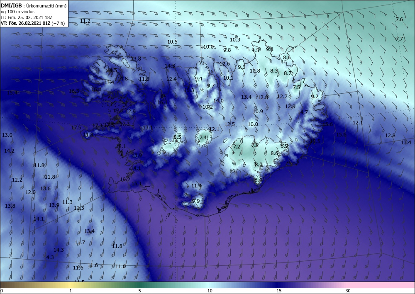Select the map value "15.1"
Image resolution: width=415 pixels, height=294 pixels.
[137, 184]
